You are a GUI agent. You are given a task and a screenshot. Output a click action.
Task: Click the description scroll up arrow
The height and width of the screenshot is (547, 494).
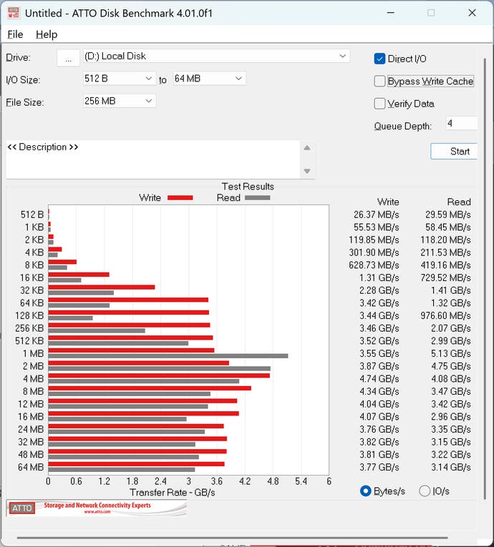[x=306, y=148]
